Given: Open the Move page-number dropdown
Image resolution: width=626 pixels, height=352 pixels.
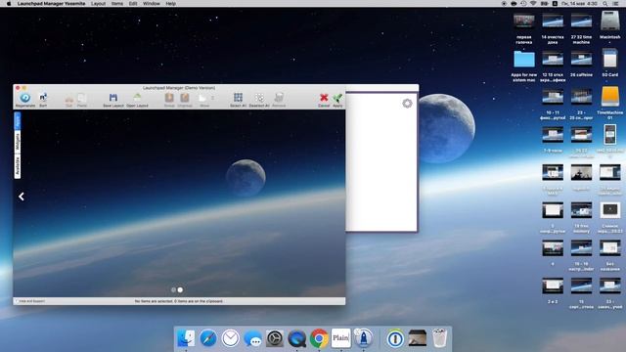Looking at the screenshot, I should point(213,98).
